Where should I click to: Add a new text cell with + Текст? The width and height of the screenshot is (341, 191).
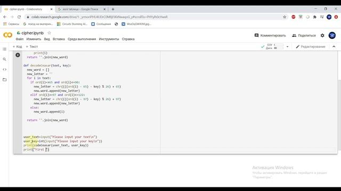[x=32, y=47]
